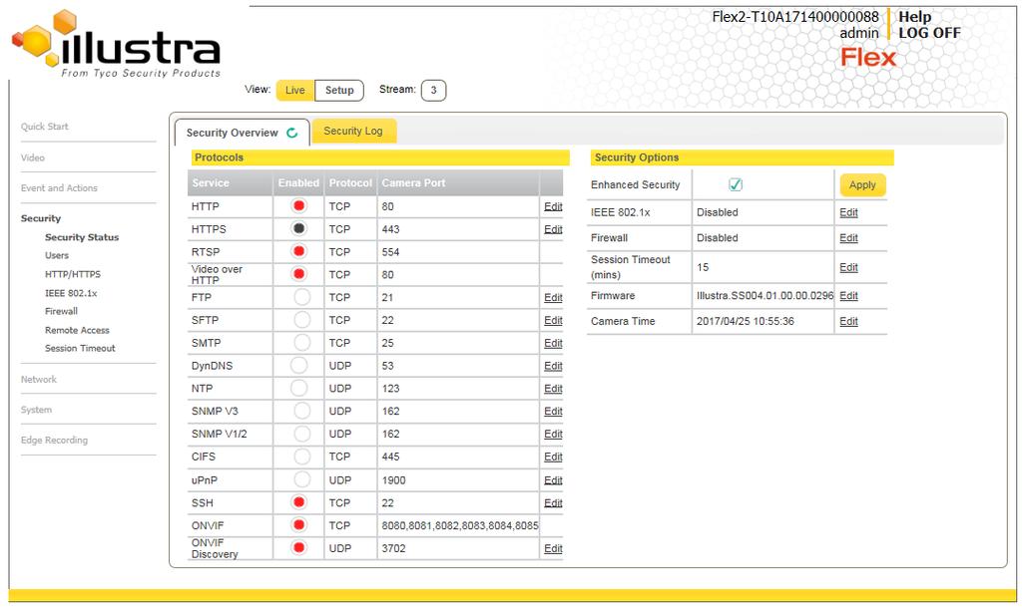Image resolution: width=1022 pixels, height=608 pixels.
Task: Open the Video menu section
Action: coord(33,157)
